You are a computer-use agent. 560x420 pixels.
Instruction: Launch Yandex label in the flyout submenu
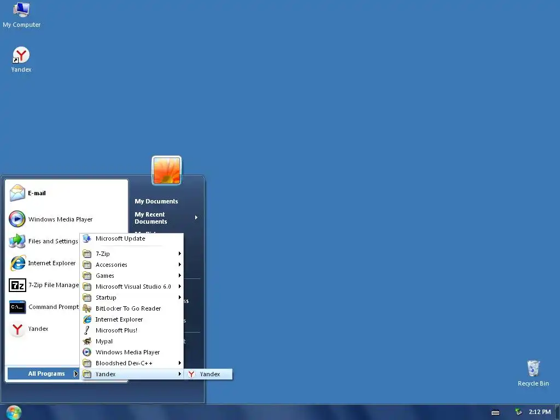point(210,374)
